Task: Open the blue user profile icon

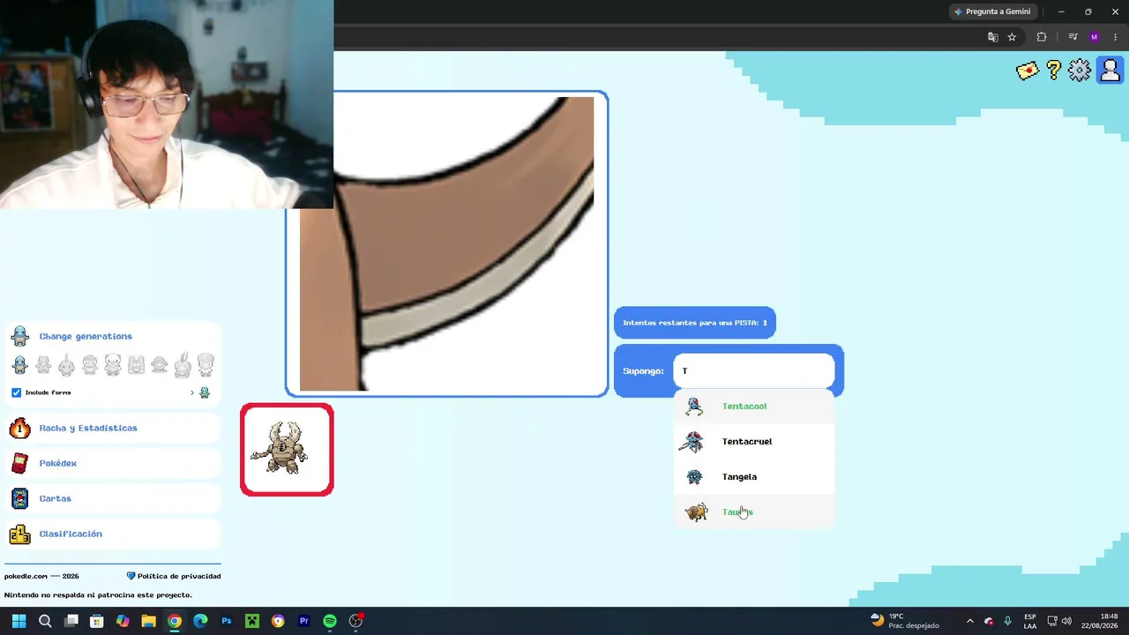Action: click(1110, 71)
